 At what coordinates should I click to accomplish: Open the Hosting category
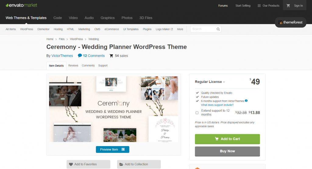tap(58, 29)
